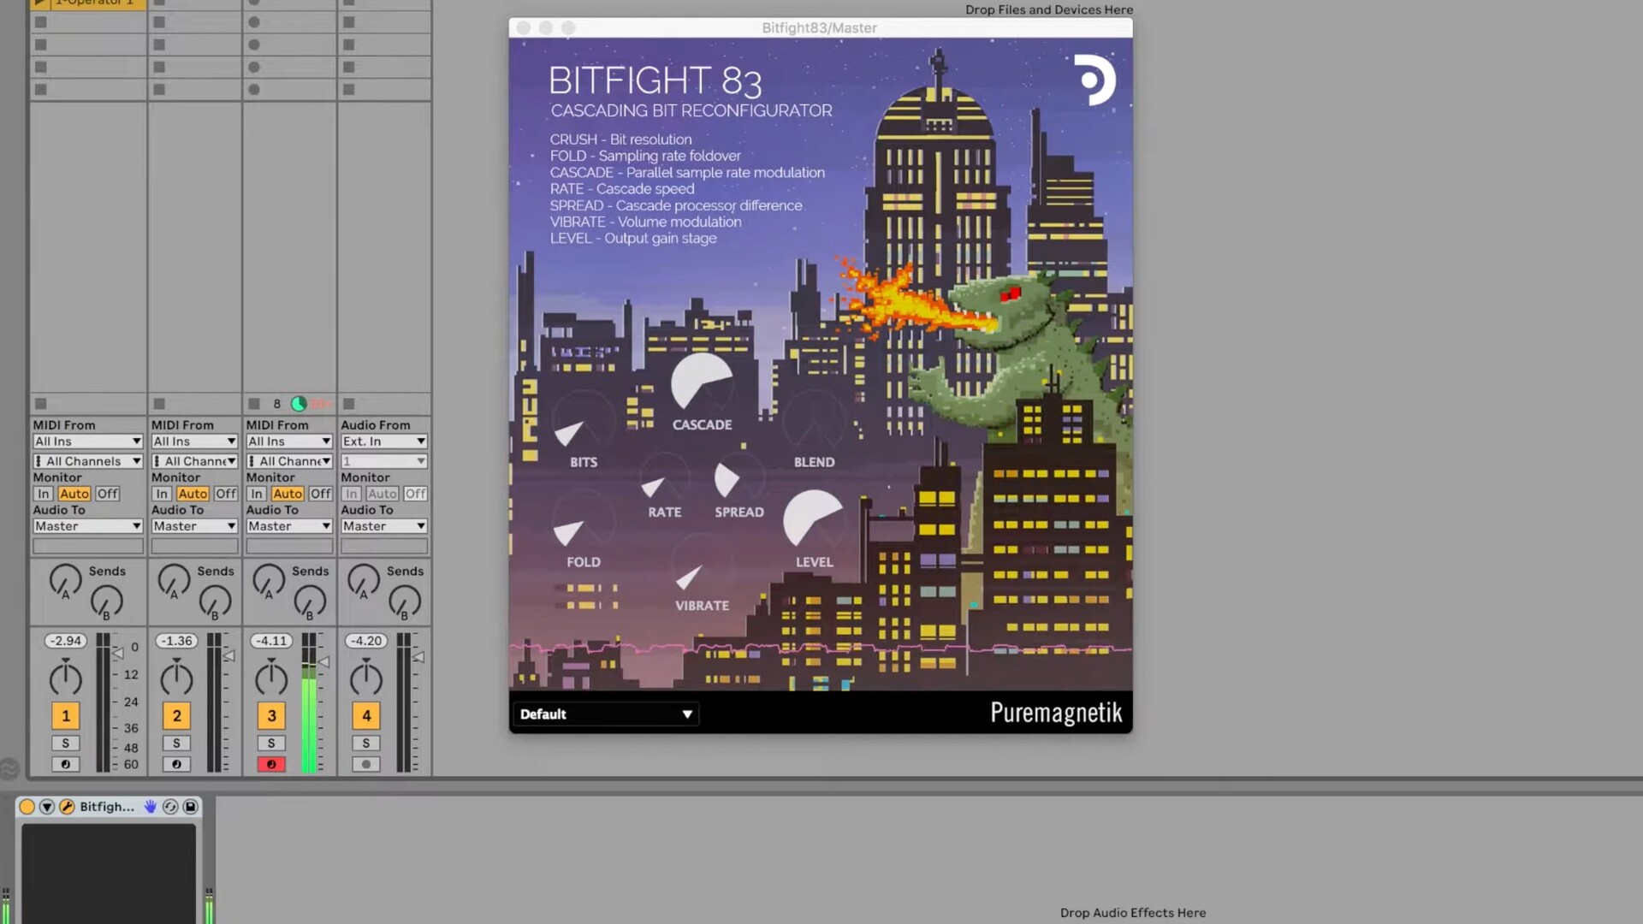Screen dimensions: 1643x924
Task: Open track 2 MIDI From All Ins dropdown
Action: (194, 441)
